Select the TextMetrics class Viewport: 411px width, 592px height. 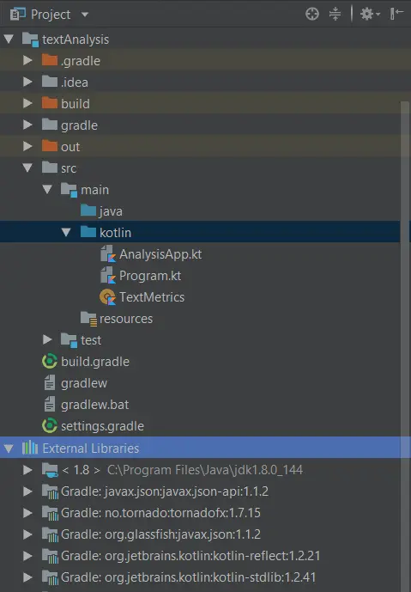[x=152, y=297]
